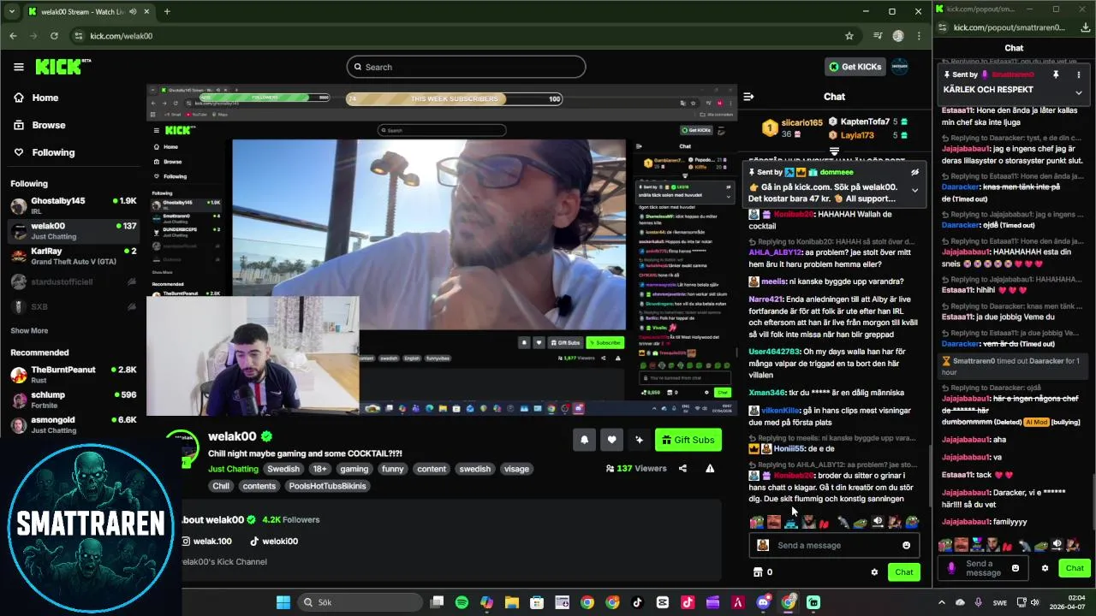Viewport: 1096px width, 616px height.
Task: Open Just Chatting category link
Action: [233, 469]
